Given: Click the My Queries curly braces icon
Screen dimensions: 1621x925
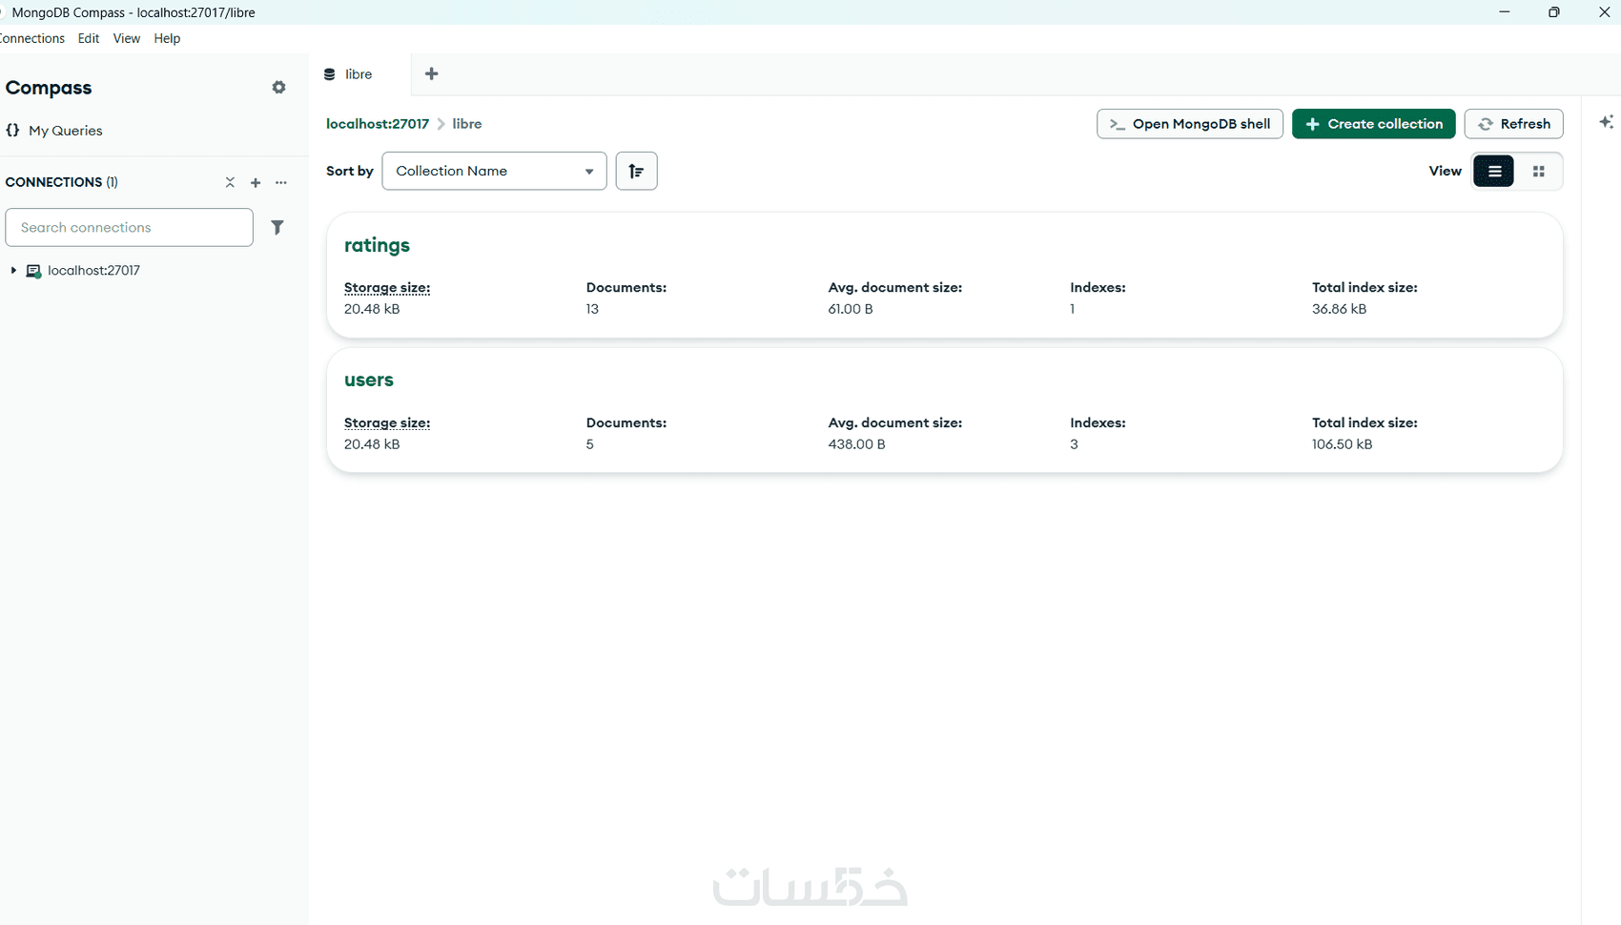Looking at the screenshot, I should tap(12, 131).
